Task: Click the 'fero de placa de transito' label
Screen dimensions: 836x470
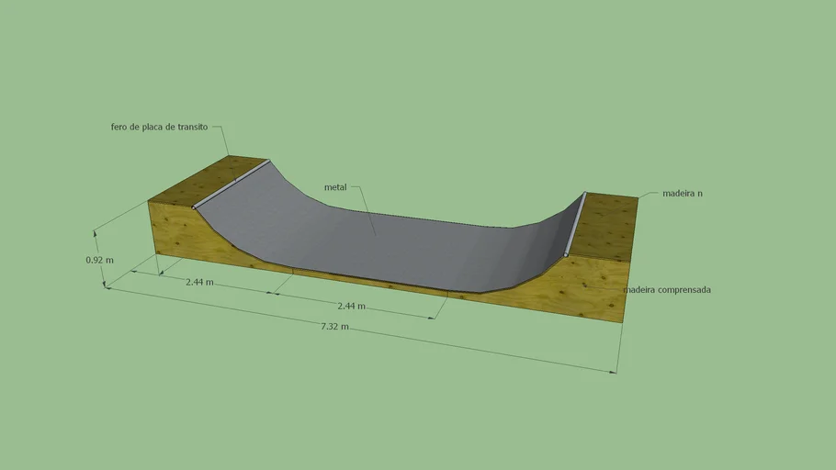Action: (x=159, y=127)
